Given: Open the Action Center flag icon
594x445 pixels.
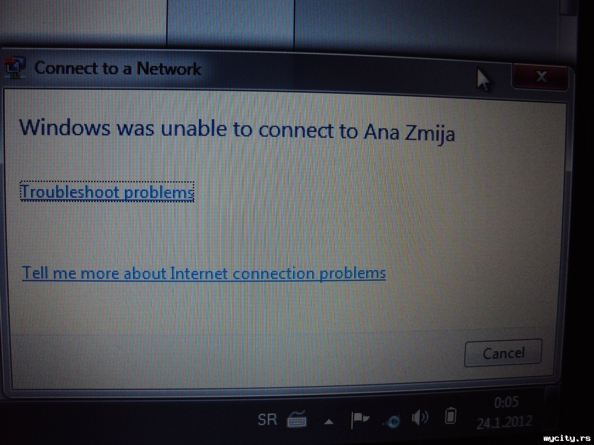Looking at the screenshot, I should click(x=360, y=420).
